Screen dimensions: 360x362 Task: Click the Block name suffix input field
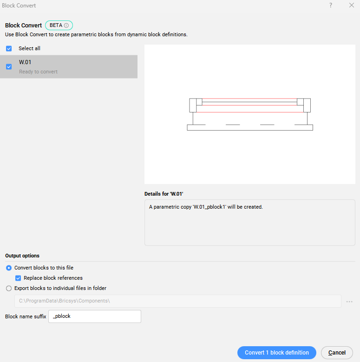tap(95, 316)
